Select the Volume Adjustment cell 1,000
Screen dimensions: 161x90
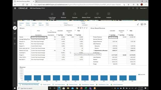69,37
